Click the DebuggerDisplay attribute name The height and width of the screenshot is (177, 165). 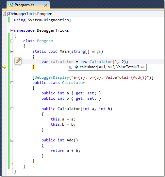pyautogui.click(x=52, y=77)
